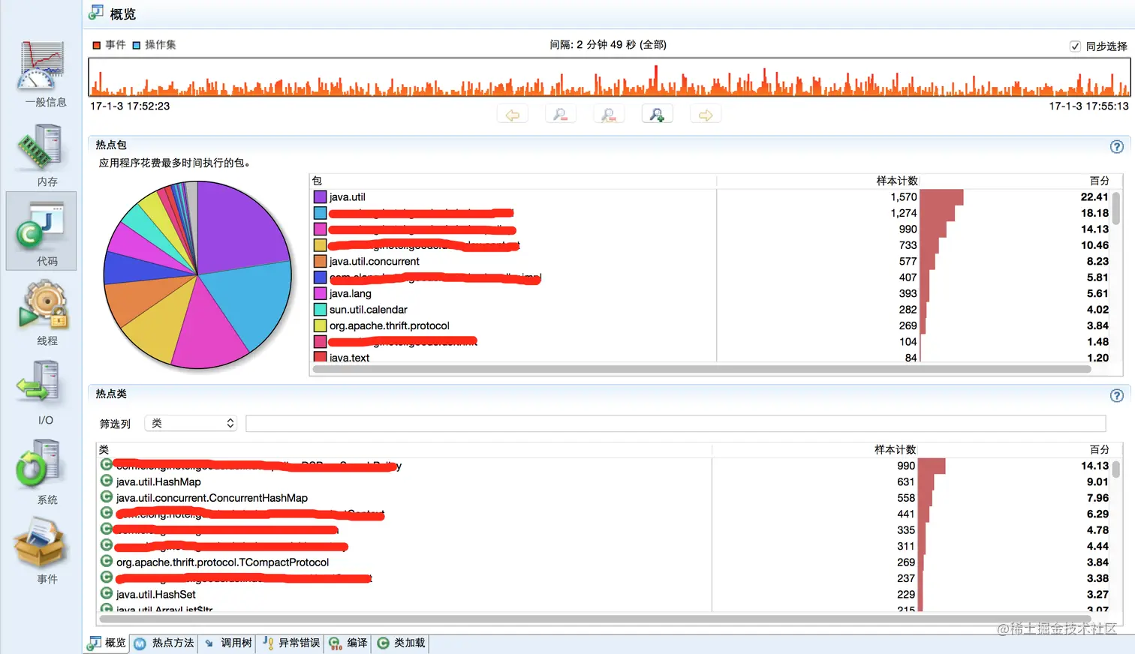Click the swatch next to java.lang

pyautogui.click(x=320, y=294)
